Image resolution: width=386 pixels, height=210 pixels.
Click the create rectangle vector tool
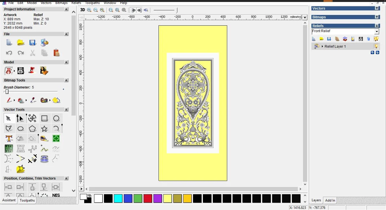click(44, 118)
